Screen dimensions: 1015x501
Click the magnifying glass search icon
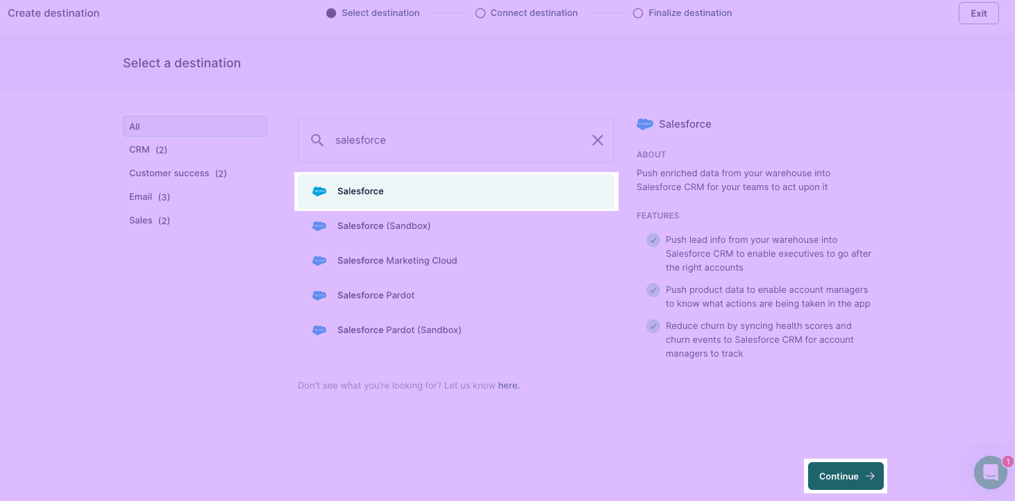tap(317, 140)
